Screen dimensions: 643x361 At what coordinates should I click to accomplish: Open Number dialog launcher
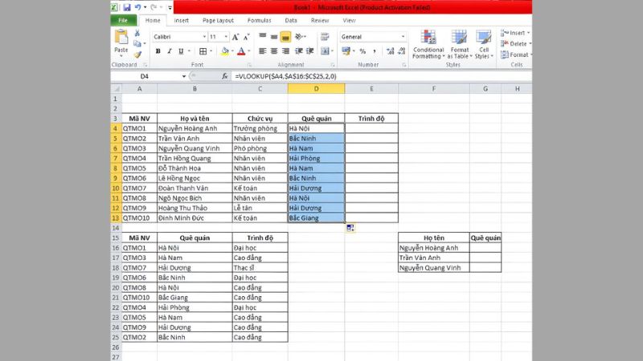tap(404, 65)
